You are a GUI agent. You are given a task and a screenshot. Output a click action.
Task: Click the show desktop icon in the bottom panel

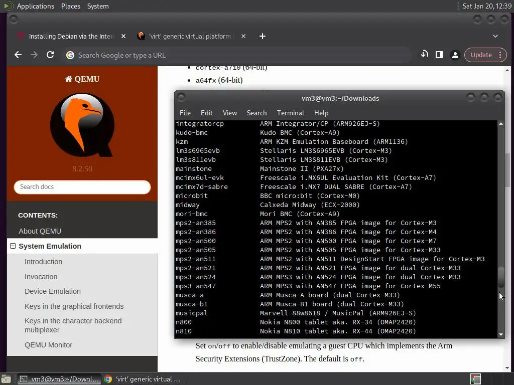[x=6, y=379]
